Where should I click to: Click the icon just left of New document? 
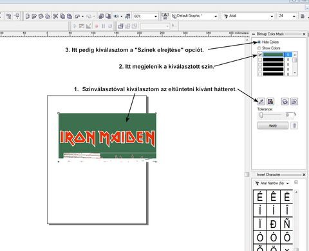coord(17,16)
